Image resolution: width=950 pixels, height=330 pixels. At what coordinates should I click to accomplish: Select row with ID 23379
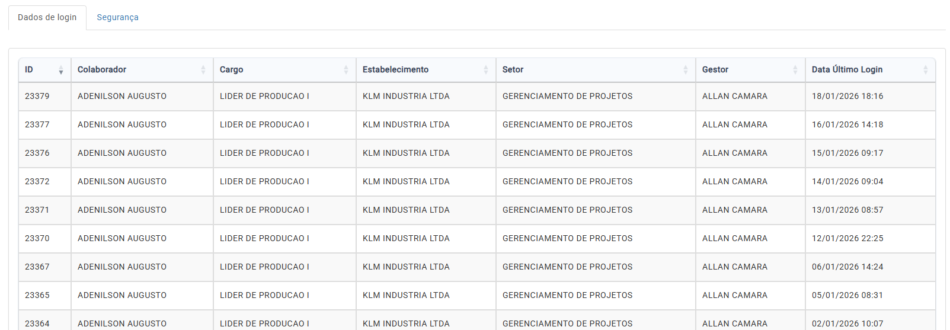tap(37, 96)
